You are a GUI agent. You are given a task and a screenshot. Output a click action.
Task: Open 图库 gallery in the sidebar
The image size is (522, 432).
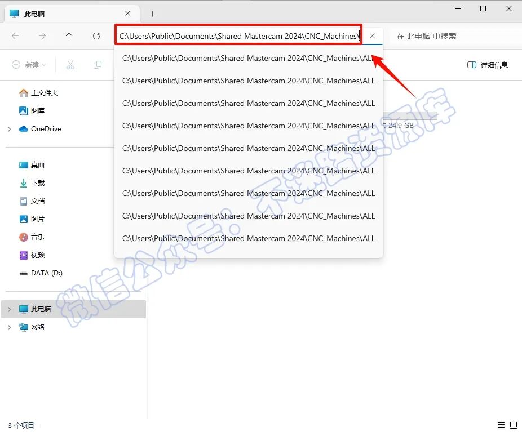[x=32, y=111]
